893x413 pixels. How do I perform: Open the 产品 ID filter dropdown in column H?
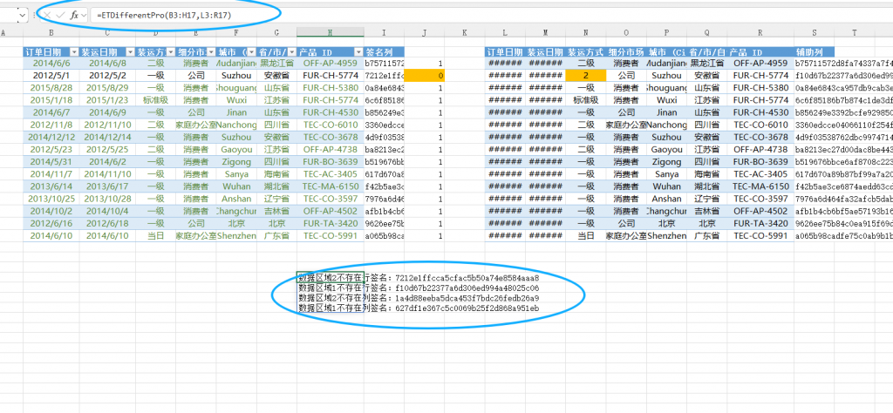(358, 51)
